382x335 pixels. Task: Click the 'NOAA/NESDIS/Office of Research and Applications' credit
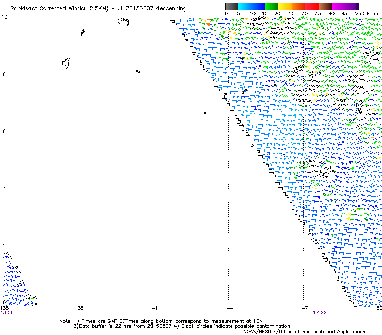(x=304, y=332)
